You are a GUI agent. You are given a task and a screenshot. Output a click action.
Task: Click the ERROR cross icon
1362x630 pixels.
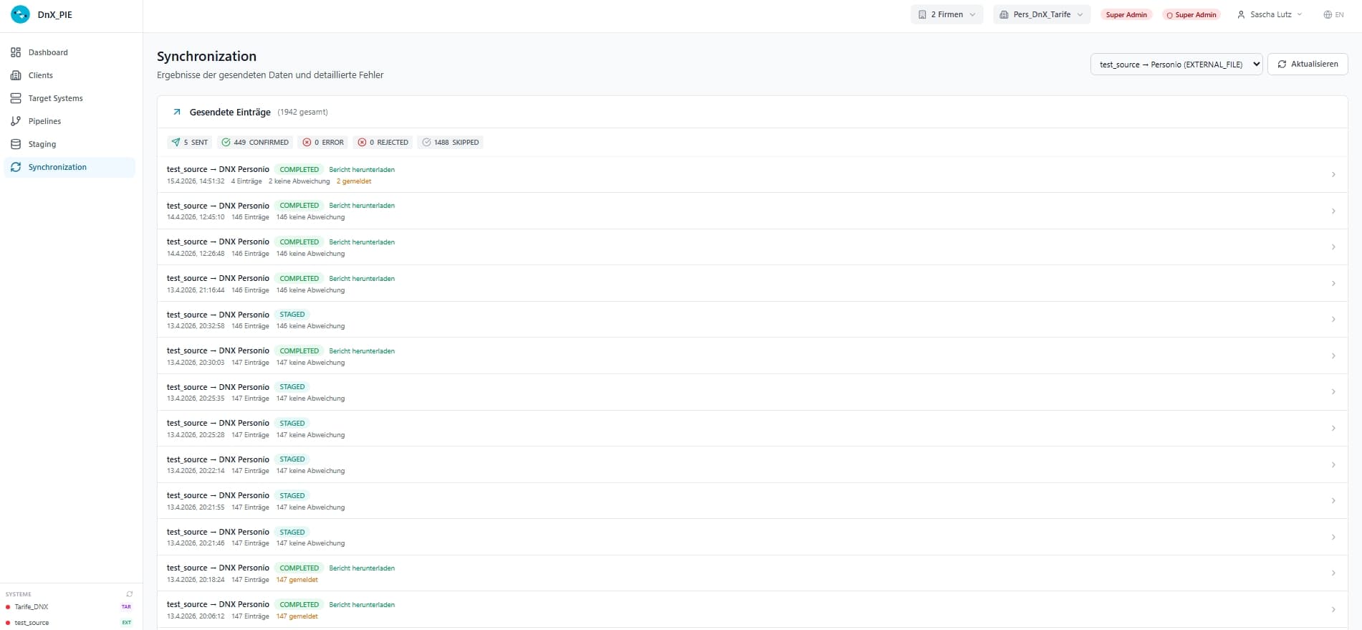tap(307, 142)
